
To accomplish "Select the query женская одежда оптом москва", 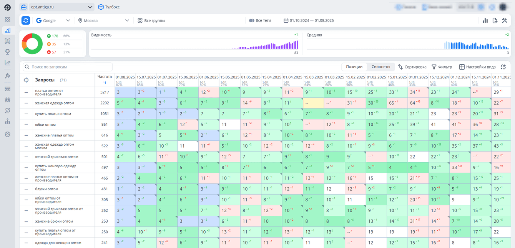I will pyautogui.click(x=55, y=146).
